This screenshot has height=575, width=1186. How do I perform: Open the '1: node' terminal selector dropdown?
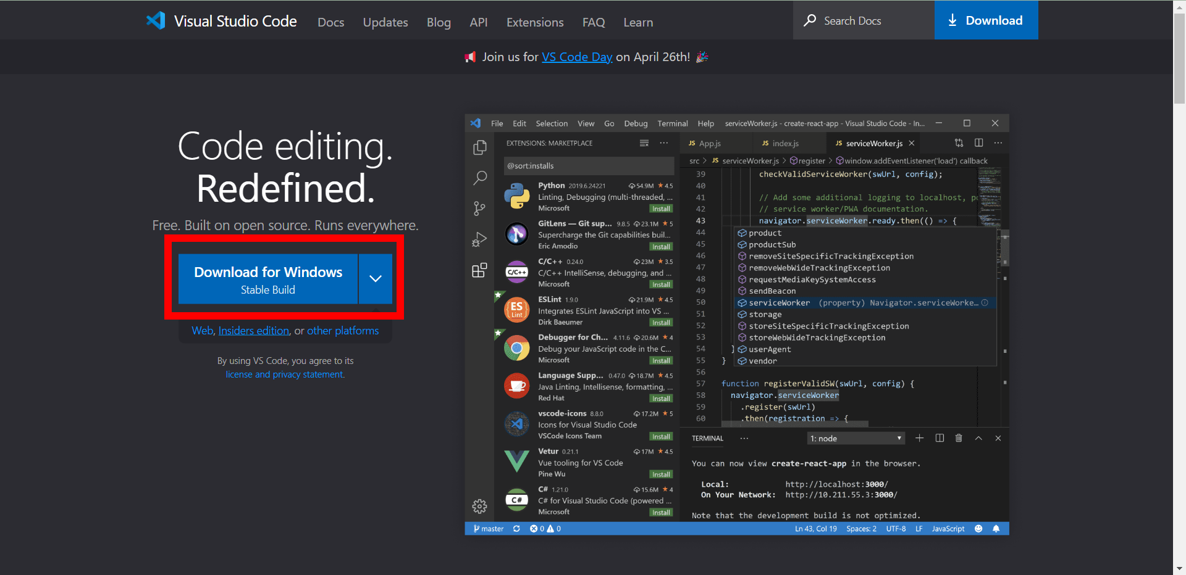856,439
